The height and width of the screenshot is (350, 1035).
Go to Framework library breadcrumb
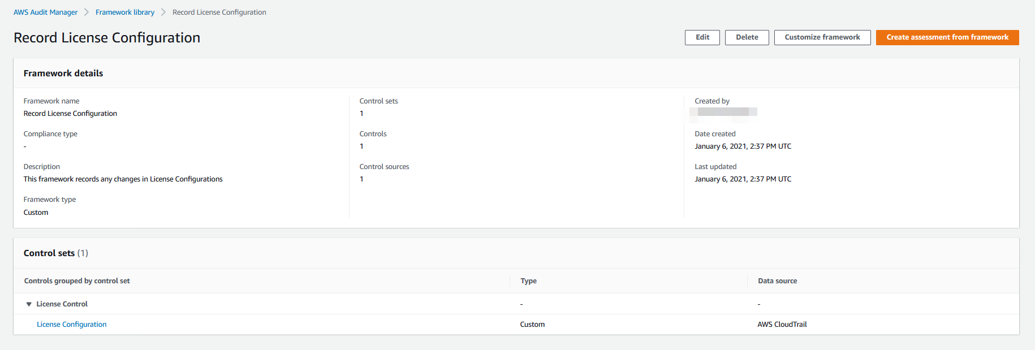click(125, 12)
